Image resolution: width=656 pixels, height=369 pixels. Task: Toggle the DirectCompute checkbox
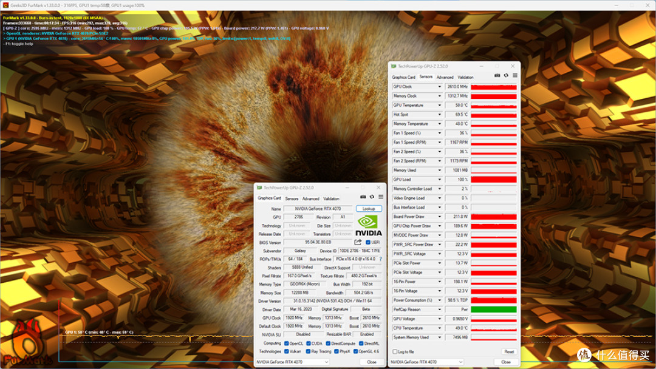click(328, 344)
